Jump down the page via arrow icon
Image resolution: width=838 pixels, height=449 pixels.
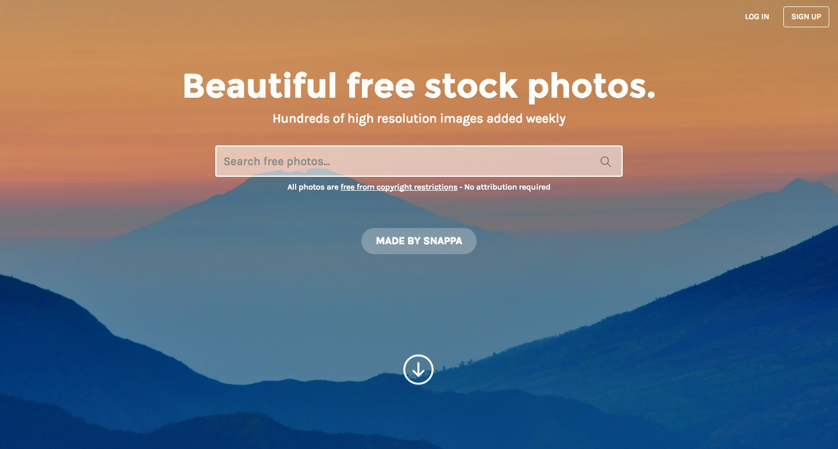tap(418, 369)
